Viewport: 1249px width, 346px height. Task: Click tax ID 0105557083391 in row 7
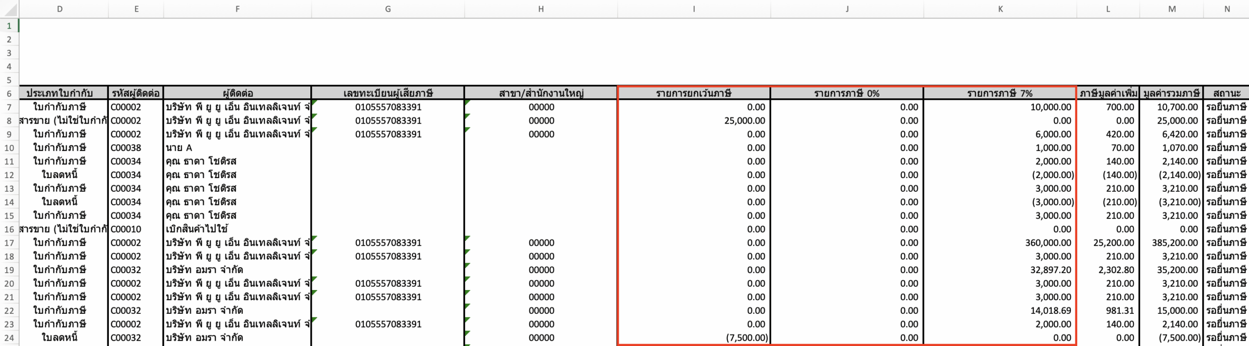pos(388,107)
